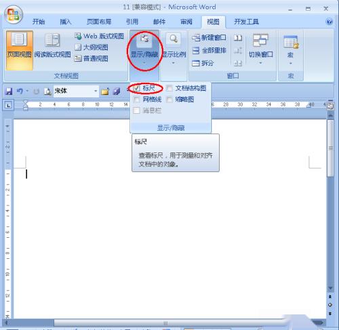The width and height of the screenshot is (339, 330).
Task: Click the Word Help icon
Action: coord(330,22)
